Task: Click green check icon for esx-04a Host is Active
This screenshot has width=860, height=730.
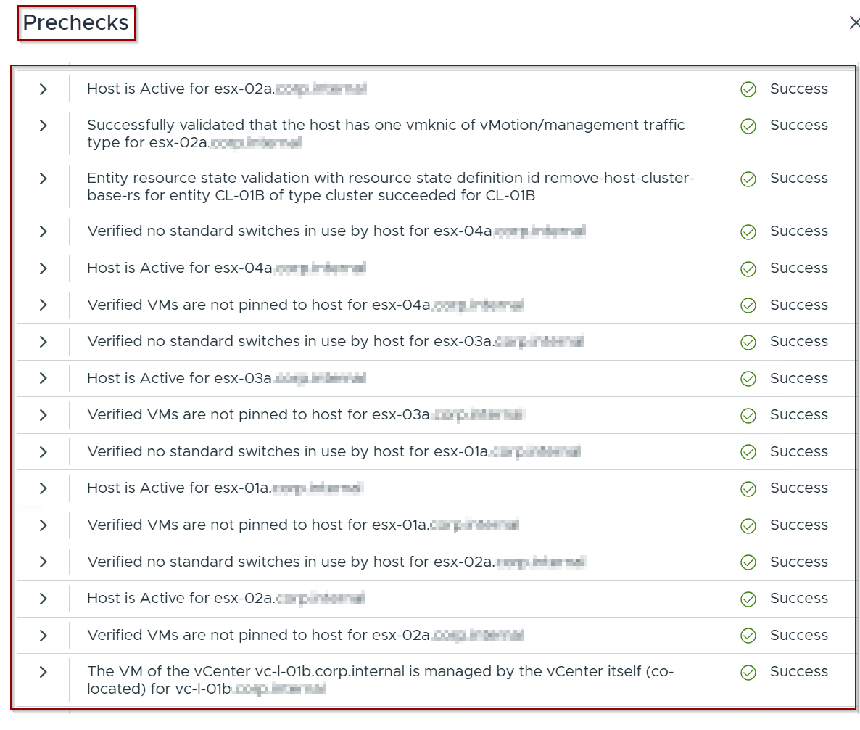Action: point(748,268)
